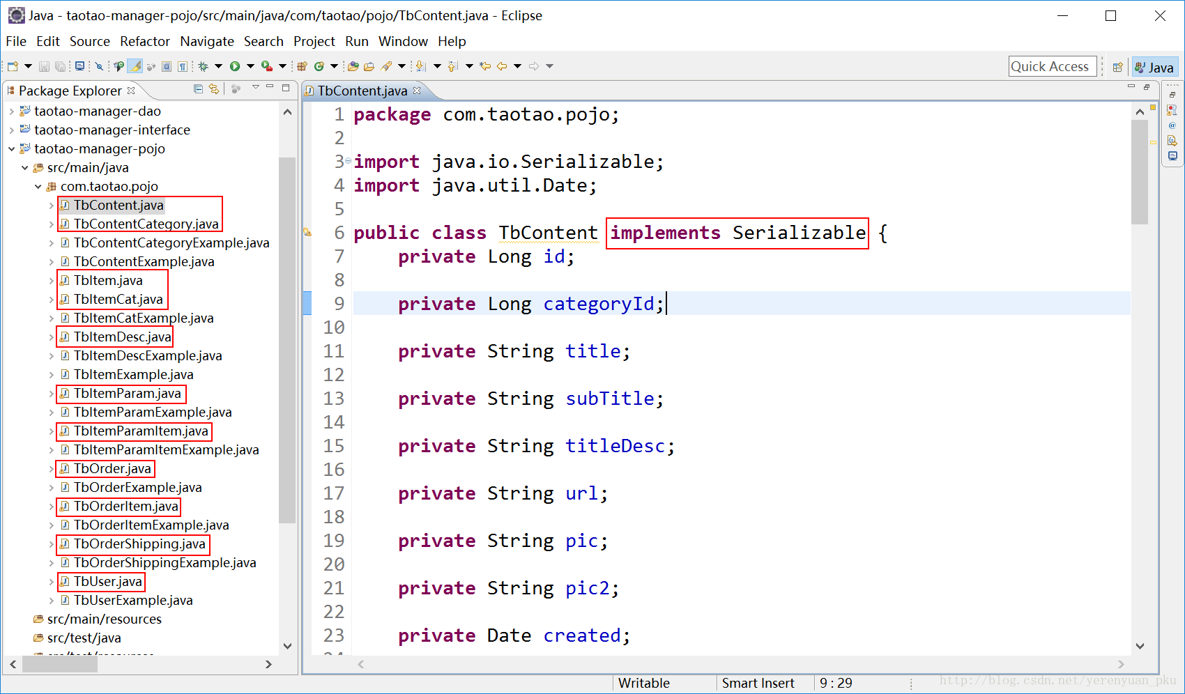Restore the minimized view stack on right
Image resolution: width=1185 pixels, height=694 pixels.
[x=1172, y=94]
